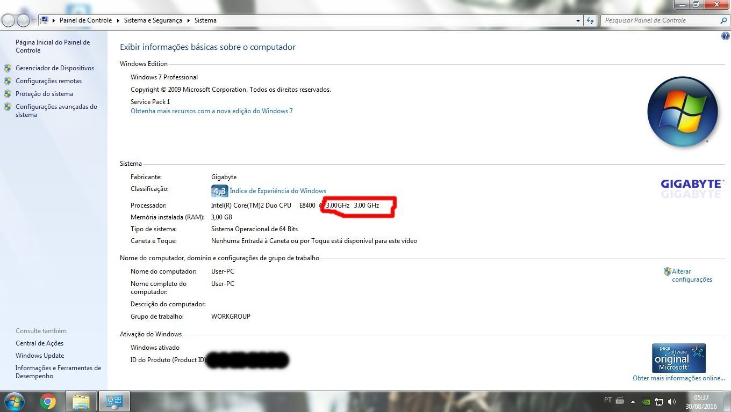Click the shield icon beside Proteção do sistema
This screenshot has height=412, width=731.
pos(8,94)
